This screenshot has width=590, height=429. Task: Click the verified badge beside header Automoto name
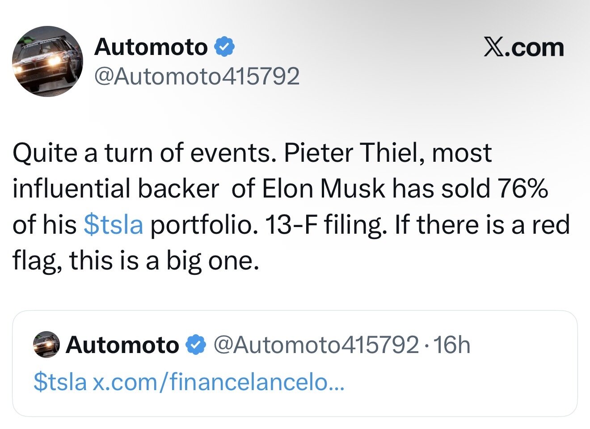click(225, 47)
